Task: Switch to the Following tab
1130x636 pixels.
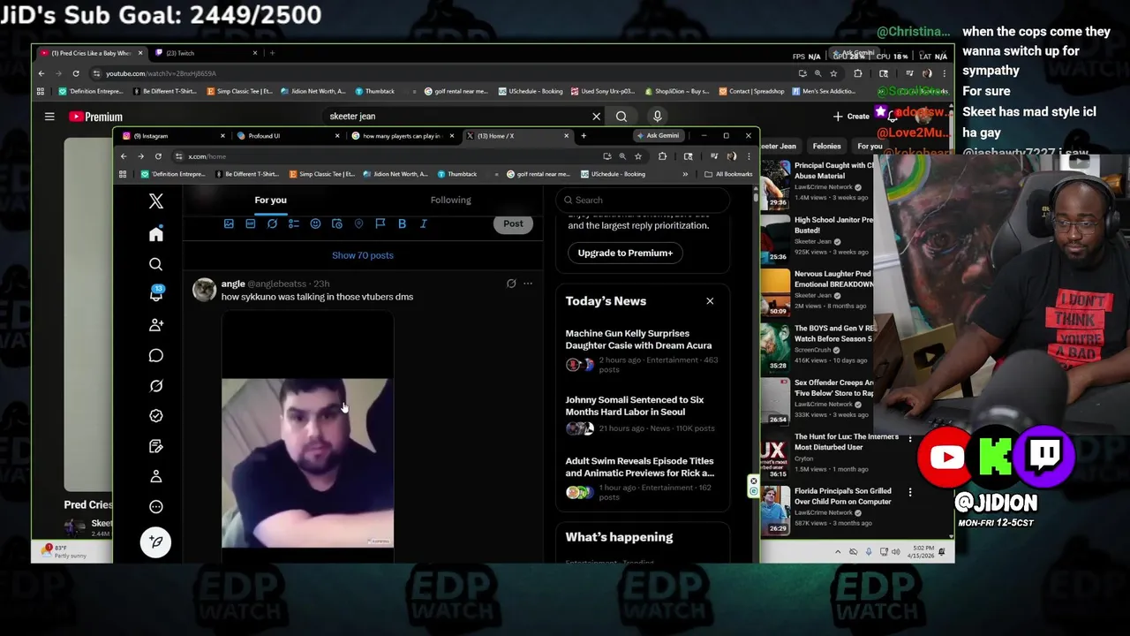Action: 451,200
